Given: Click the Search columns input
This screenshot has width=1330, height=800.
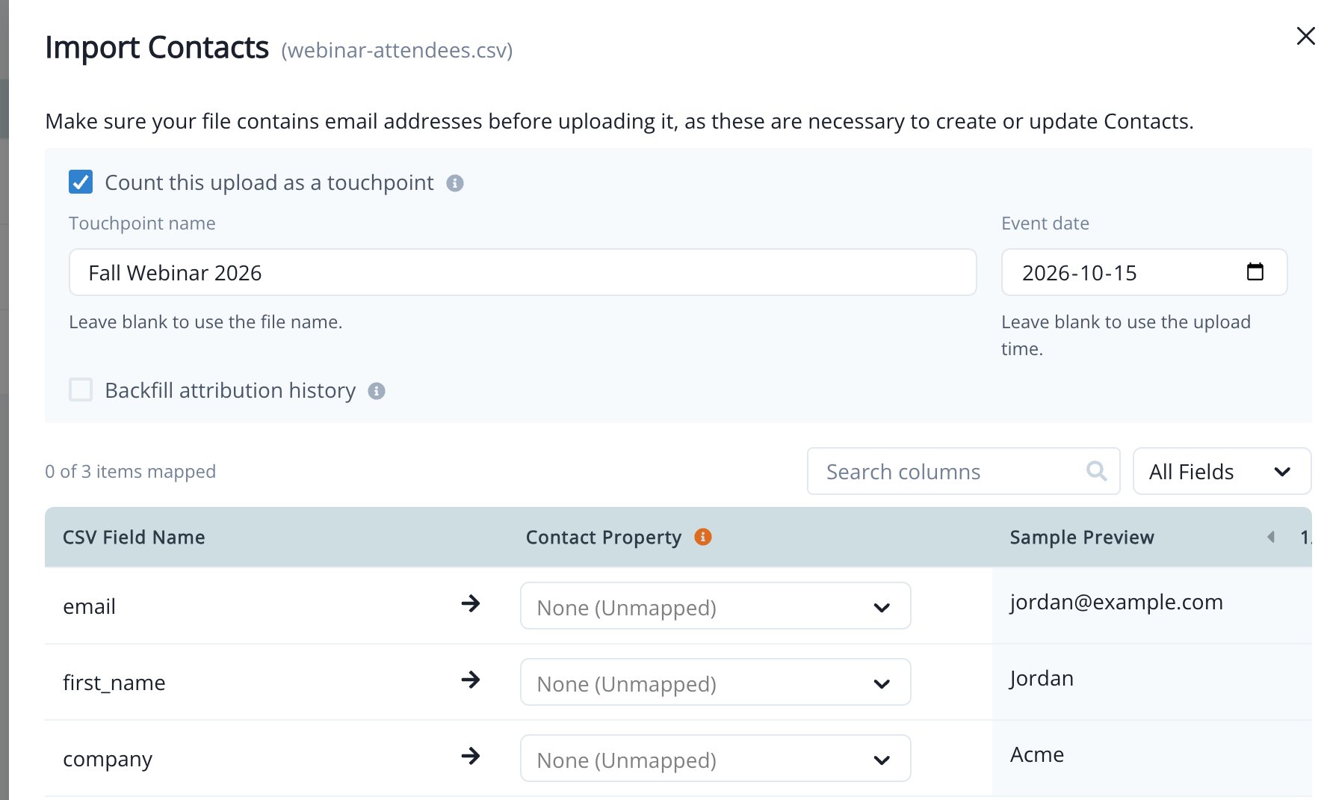Looking at the screenshot, I should point(963,471).
